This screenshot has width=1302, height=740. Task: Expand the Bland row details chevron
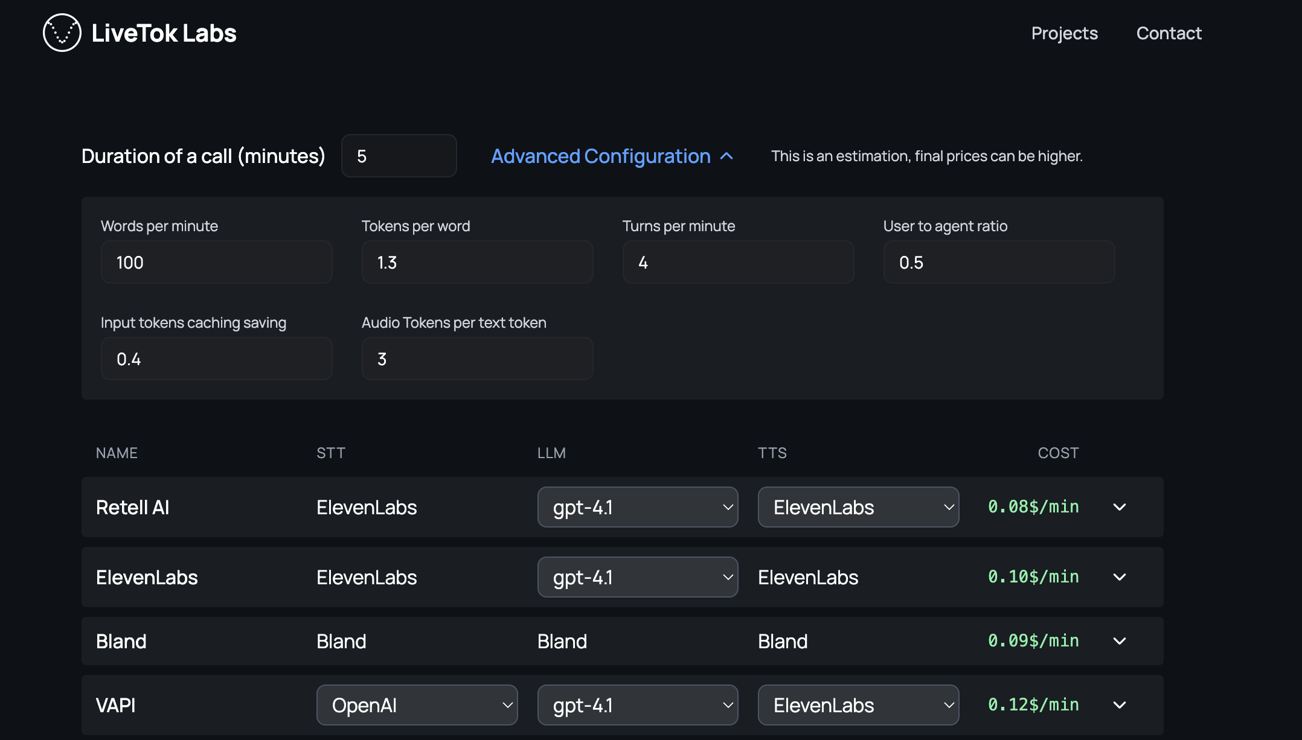1120,641
